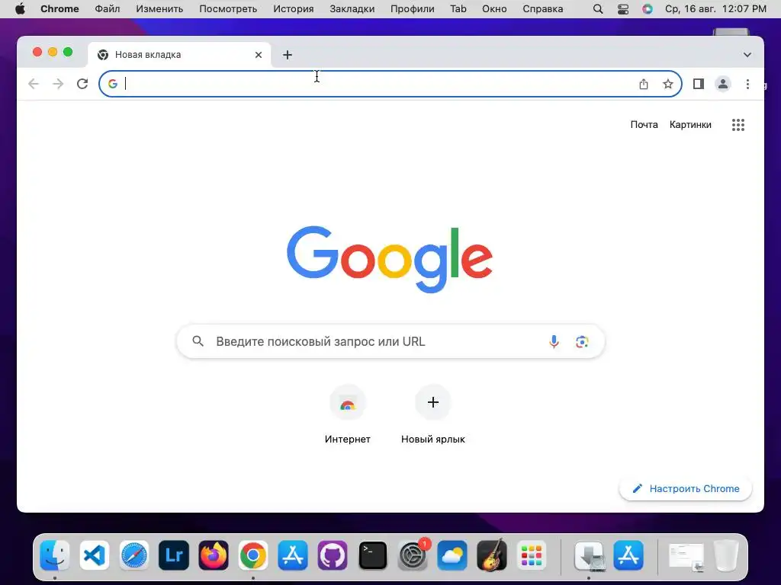Share this page via the share icon
Viewport: 781px width, 585px height.
click(x=644, y=84)
